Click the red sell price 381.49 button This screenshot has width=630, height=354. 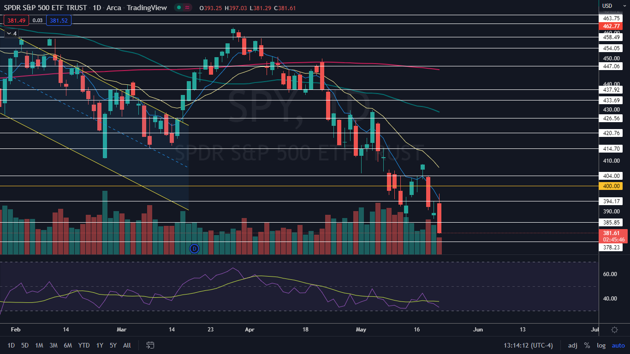(16, 20)
